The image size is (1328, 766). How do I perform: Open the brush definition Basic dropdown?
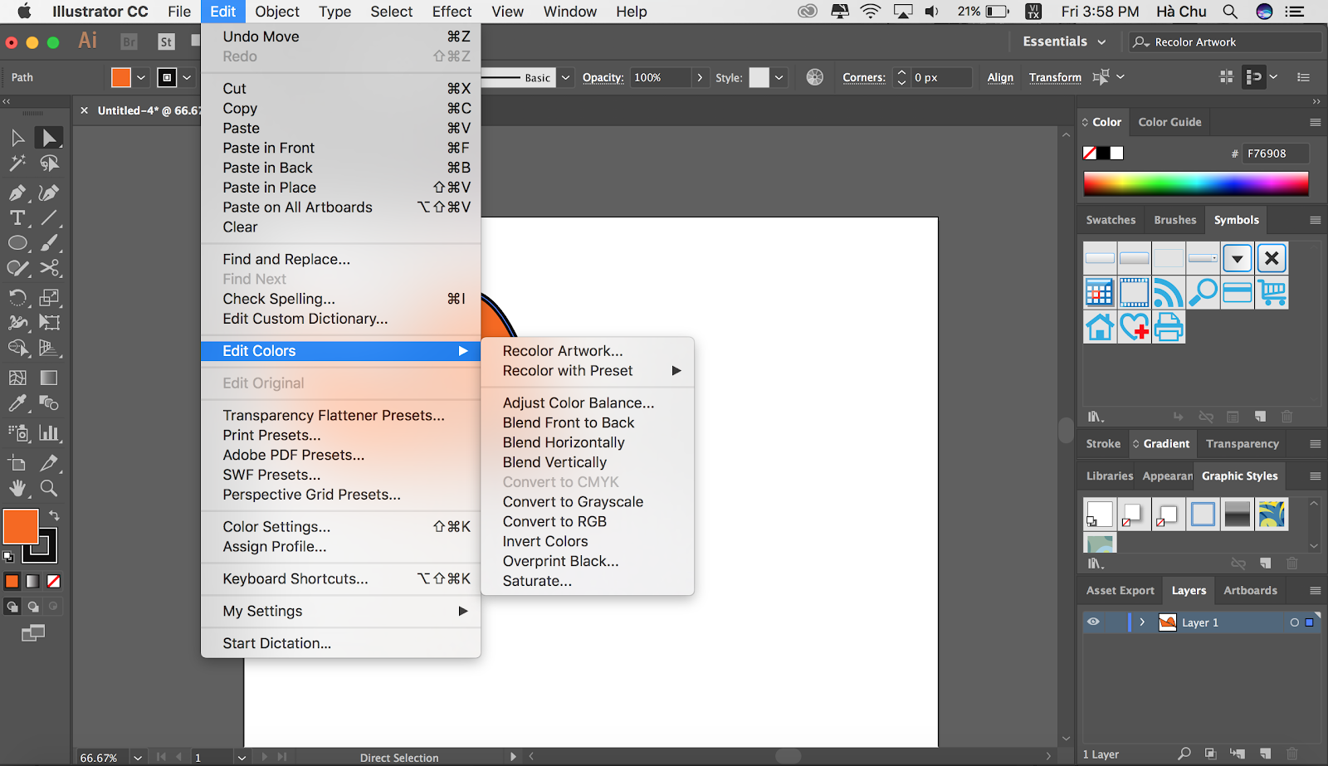(x=566, y=77)
